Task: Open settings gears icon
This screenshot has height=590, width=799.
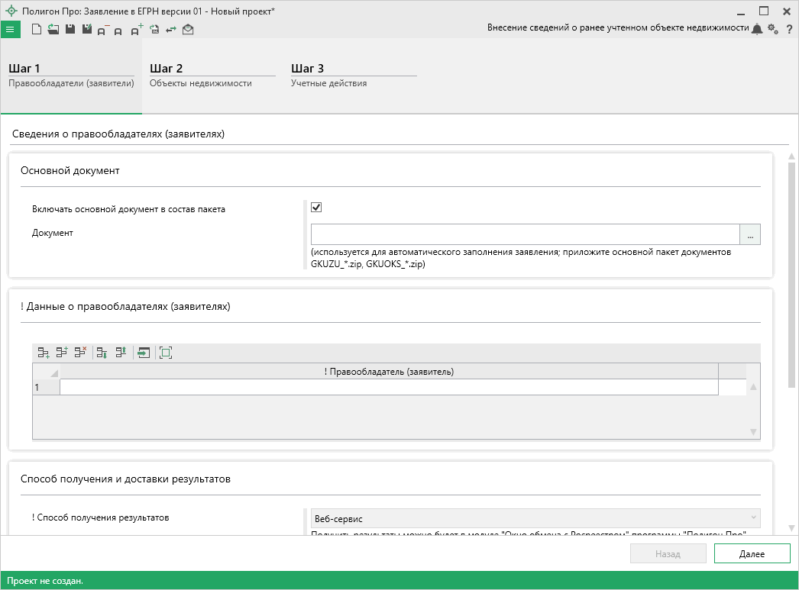Action: [773, 29]
